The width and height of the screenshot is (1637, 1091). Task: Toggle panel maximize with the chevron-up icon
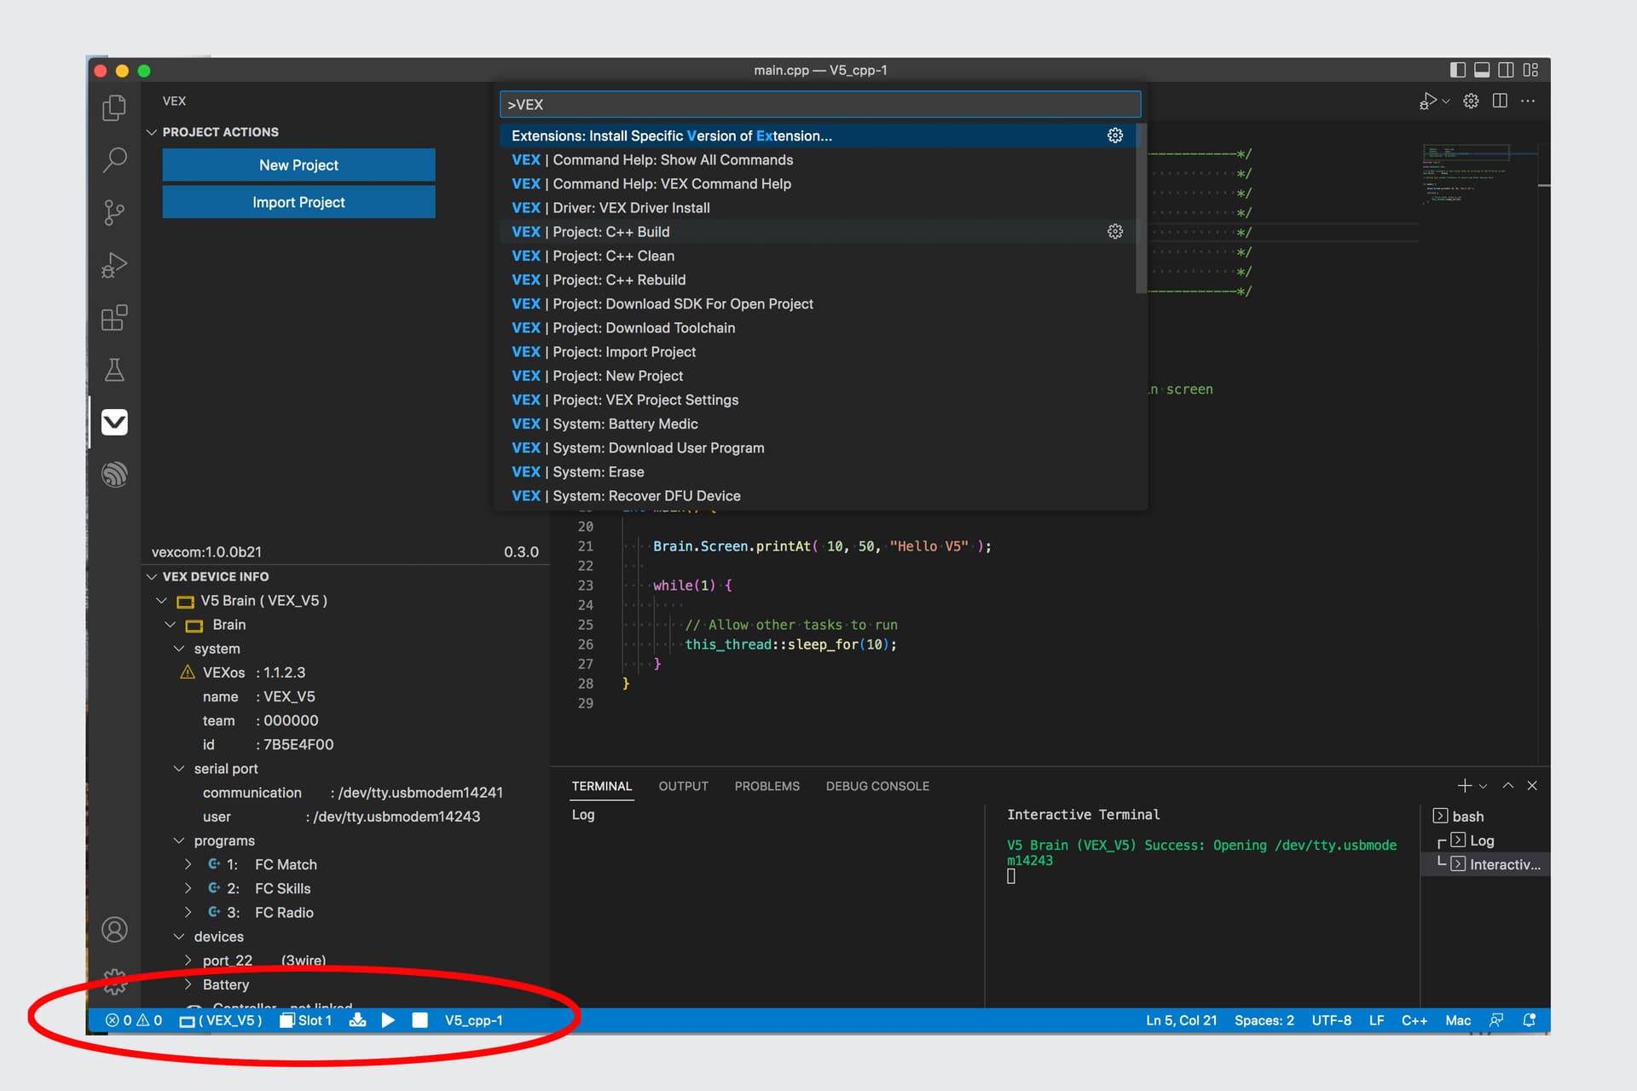[x=1507, y=785]
